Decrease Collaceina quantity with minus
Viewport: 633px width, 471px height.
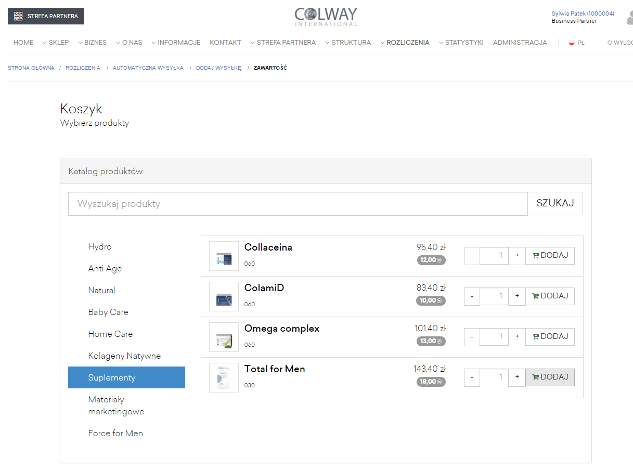coord(472,256)
